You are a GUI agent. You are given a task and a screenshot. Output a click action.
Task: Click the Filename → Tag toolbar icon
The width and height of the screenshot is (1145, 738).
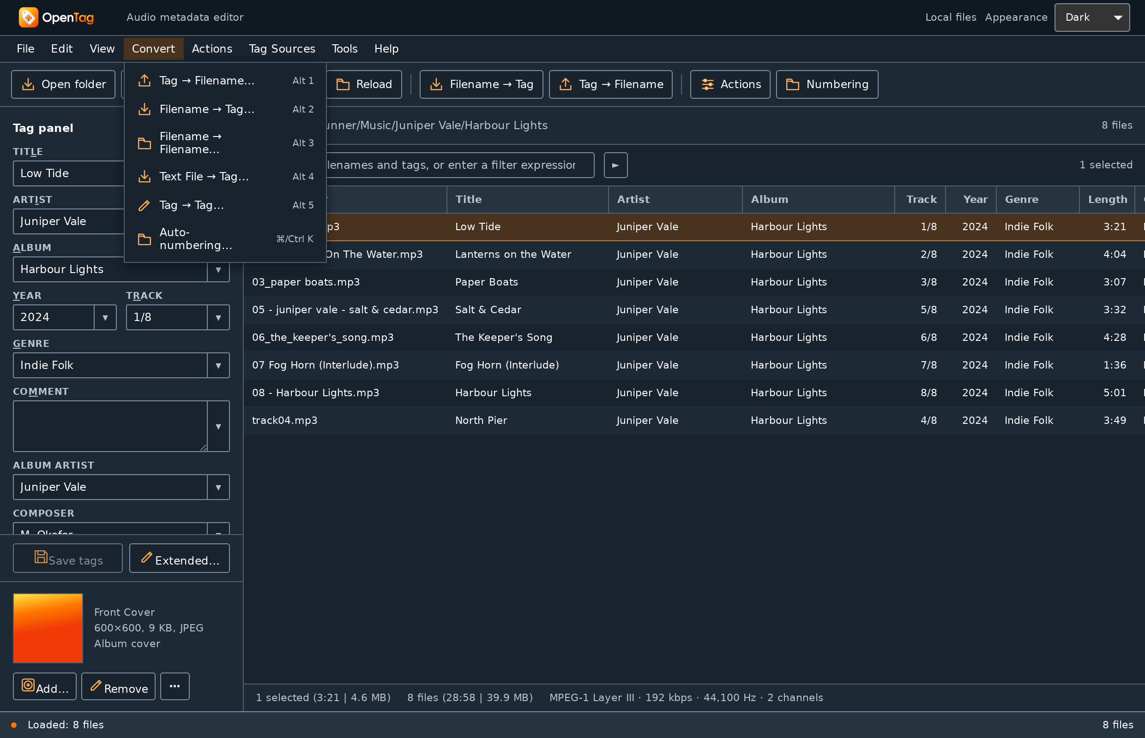436,84
